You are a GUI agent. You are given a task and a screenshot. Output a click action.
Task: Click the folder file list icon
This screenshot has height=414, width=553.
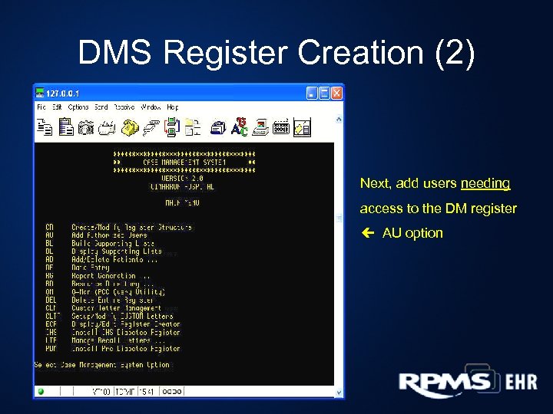(193, 127)
